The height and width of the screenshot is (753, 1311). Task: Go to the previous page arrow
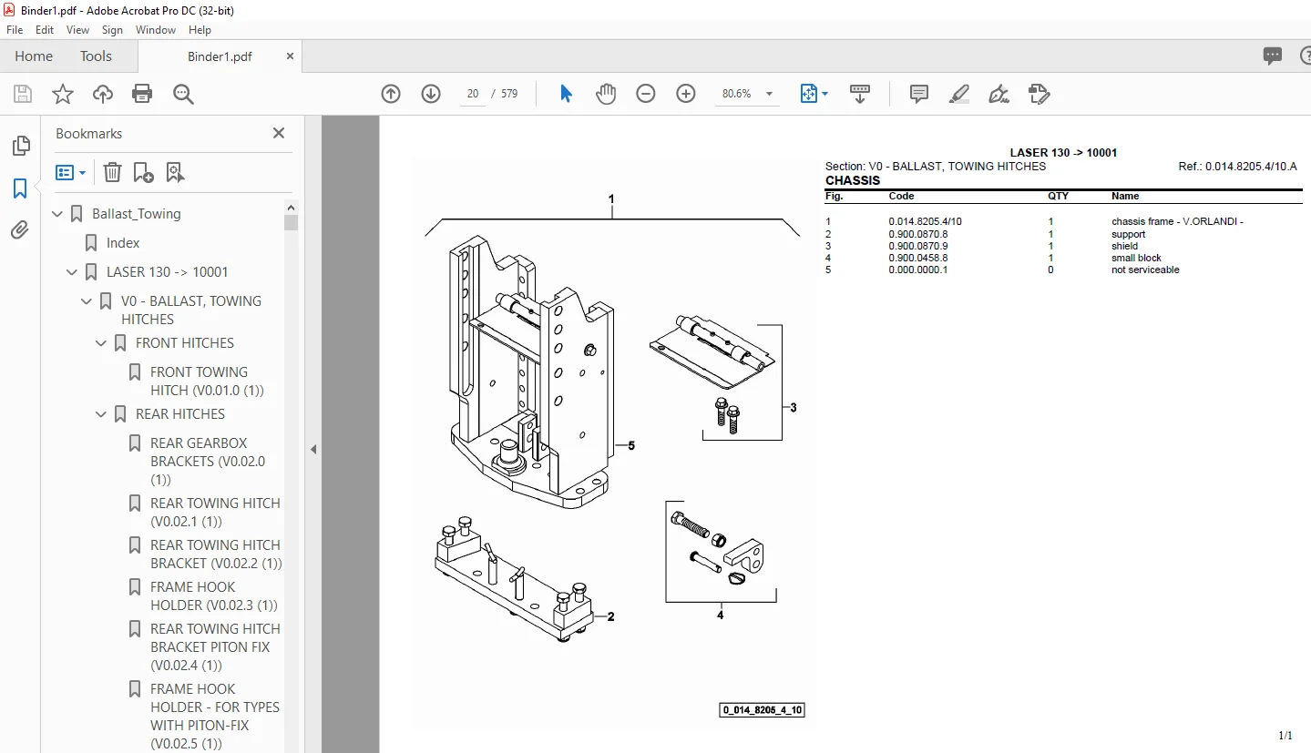click(x=391, y=94)
